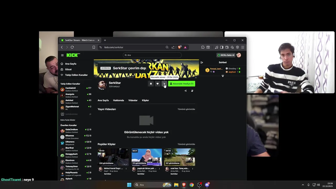Play the clip with 206 görüntüleme

tap(113, 157)
